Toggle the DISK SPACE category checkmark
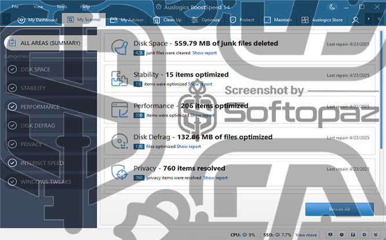Viewport: 386px width, 240px height. click(12, 69)
